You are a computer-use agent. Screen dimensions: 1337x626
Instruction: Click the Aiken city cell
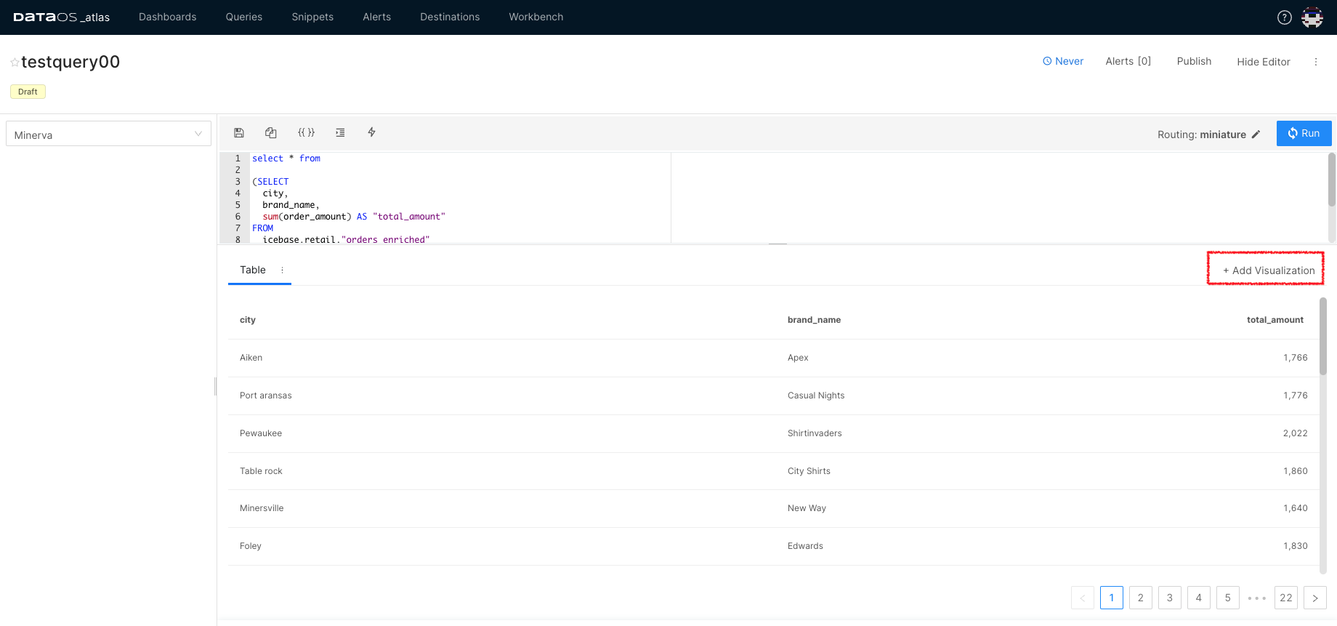(x=251, y=358)
